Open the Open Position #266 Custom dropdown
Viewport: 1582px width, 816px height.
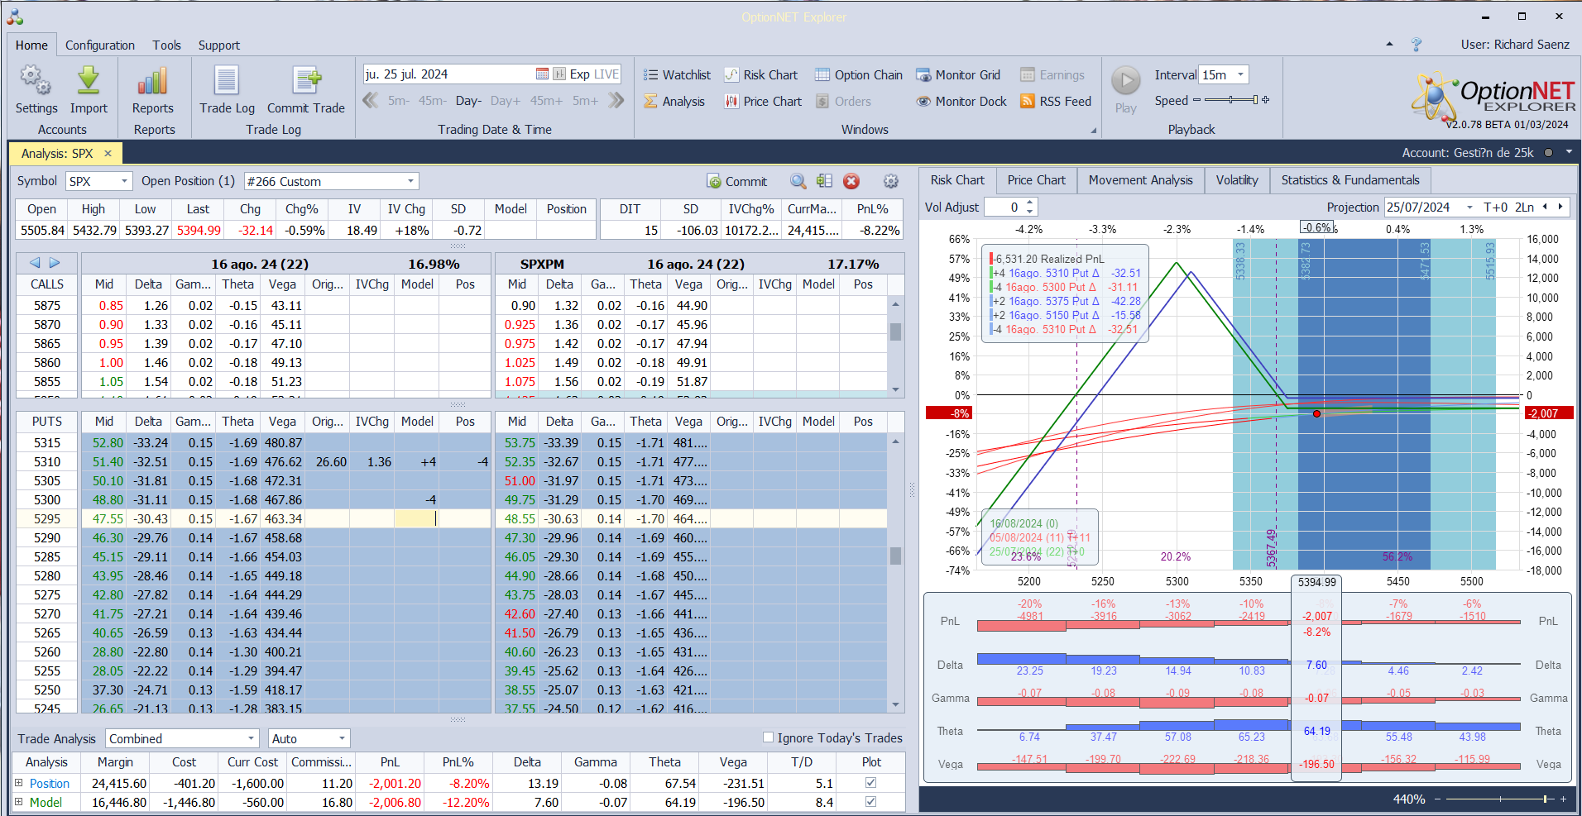[410, 181]
